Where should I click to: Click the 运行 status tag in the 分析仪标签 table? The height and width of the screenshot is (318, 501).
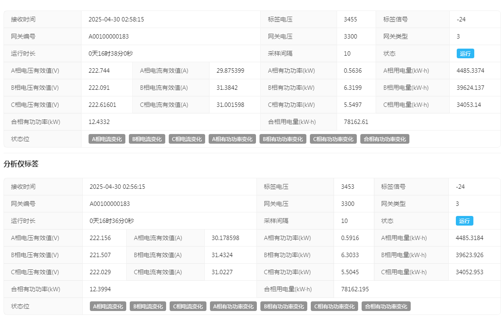(464, 221)
